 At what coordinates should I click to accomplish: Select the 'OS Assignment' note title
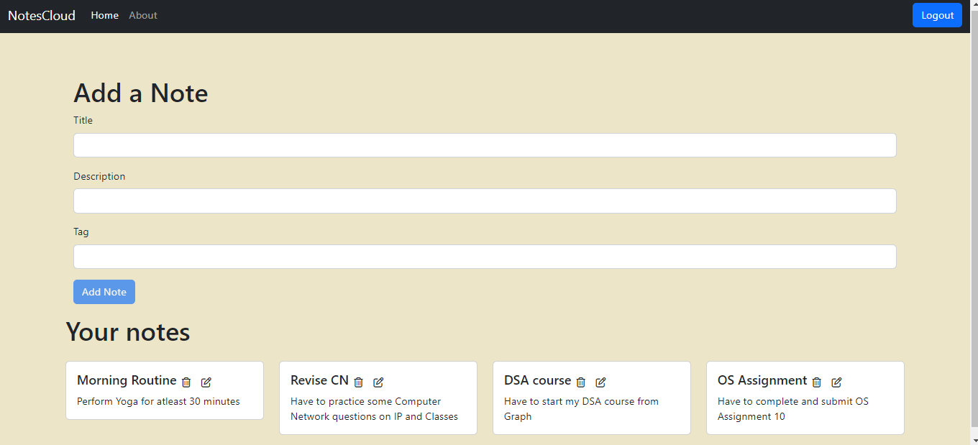click(762, 380)
